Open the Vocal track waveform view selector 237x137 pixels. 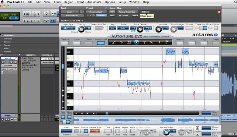[9, 66]
